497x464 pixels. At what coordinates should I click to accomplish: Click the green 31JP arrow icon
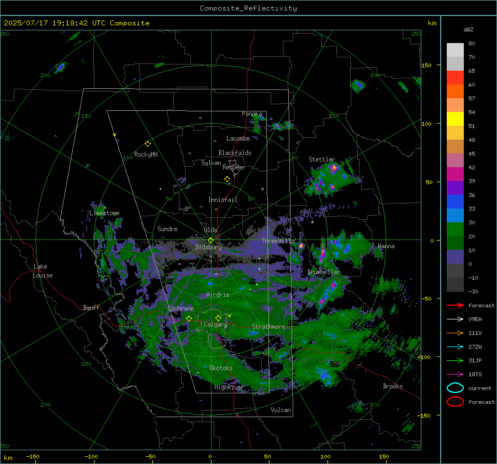[x=455, y=360]
